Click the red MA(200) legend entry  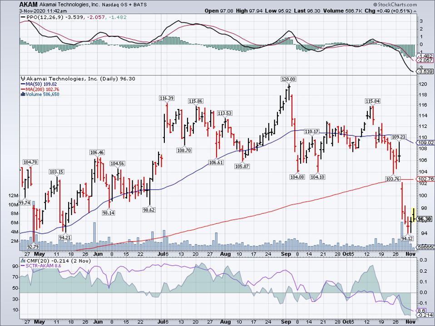click(x=41, y=89)
